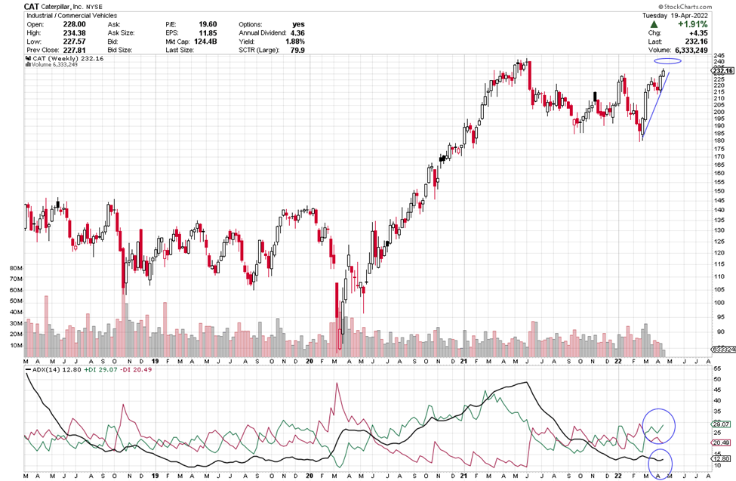Click the EPS value 11.85

[x=208, y=33]
